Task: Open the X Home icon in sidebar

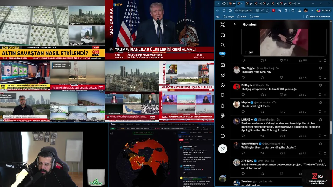Action: click(222, 35)
